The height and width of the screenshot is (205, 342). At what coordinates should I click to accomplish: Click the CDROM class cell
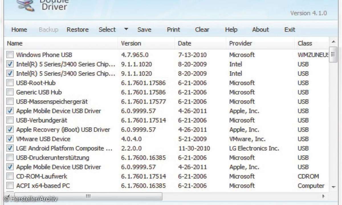point(308,176)
